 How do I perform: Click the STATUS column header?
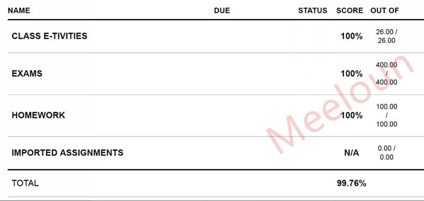click(313, 11)
